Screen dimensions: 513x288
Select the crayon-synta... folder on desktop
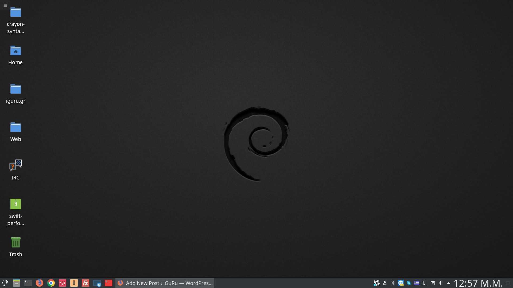(16, 21)
